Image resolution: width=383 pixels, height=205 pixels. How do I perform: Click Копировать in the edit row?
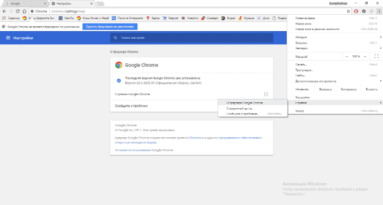coord(349,89)
